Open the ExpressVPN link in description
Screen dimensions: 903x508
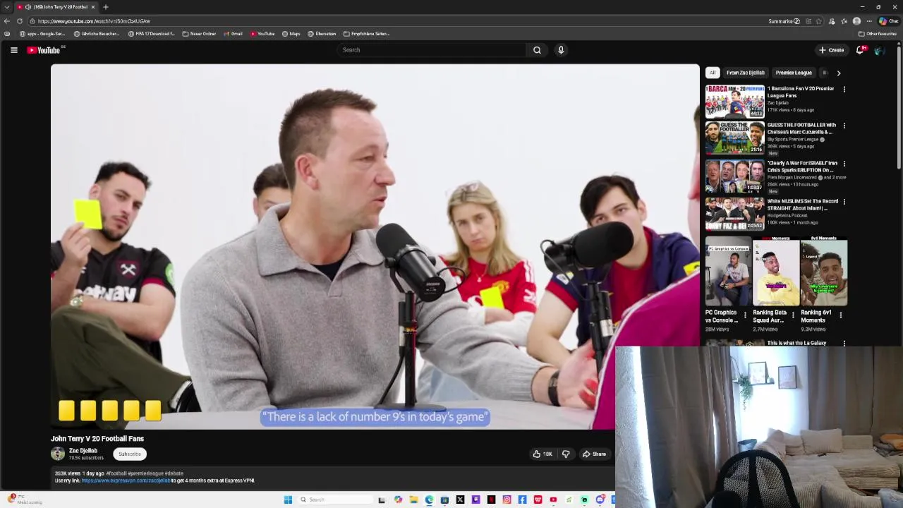pyautogui.click(x=126, y=480)
